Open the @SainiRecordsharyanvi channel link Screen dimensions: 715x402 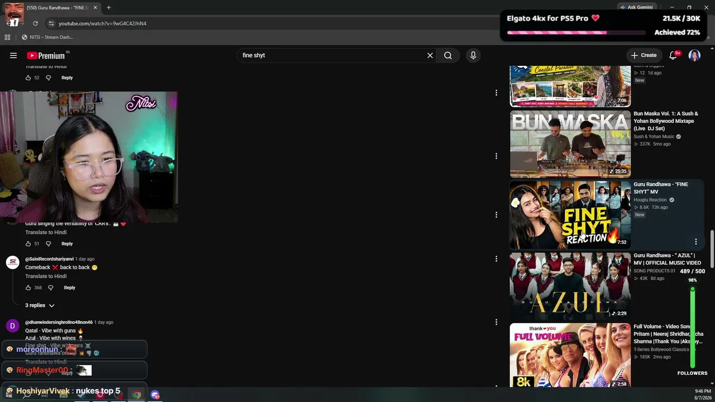click(x=49, y=259)
